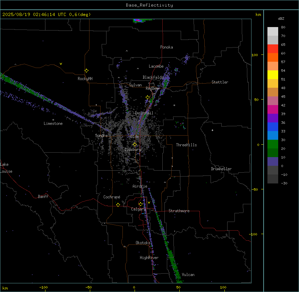Click the 50 tick label on bottom axis

coord(178,287)
